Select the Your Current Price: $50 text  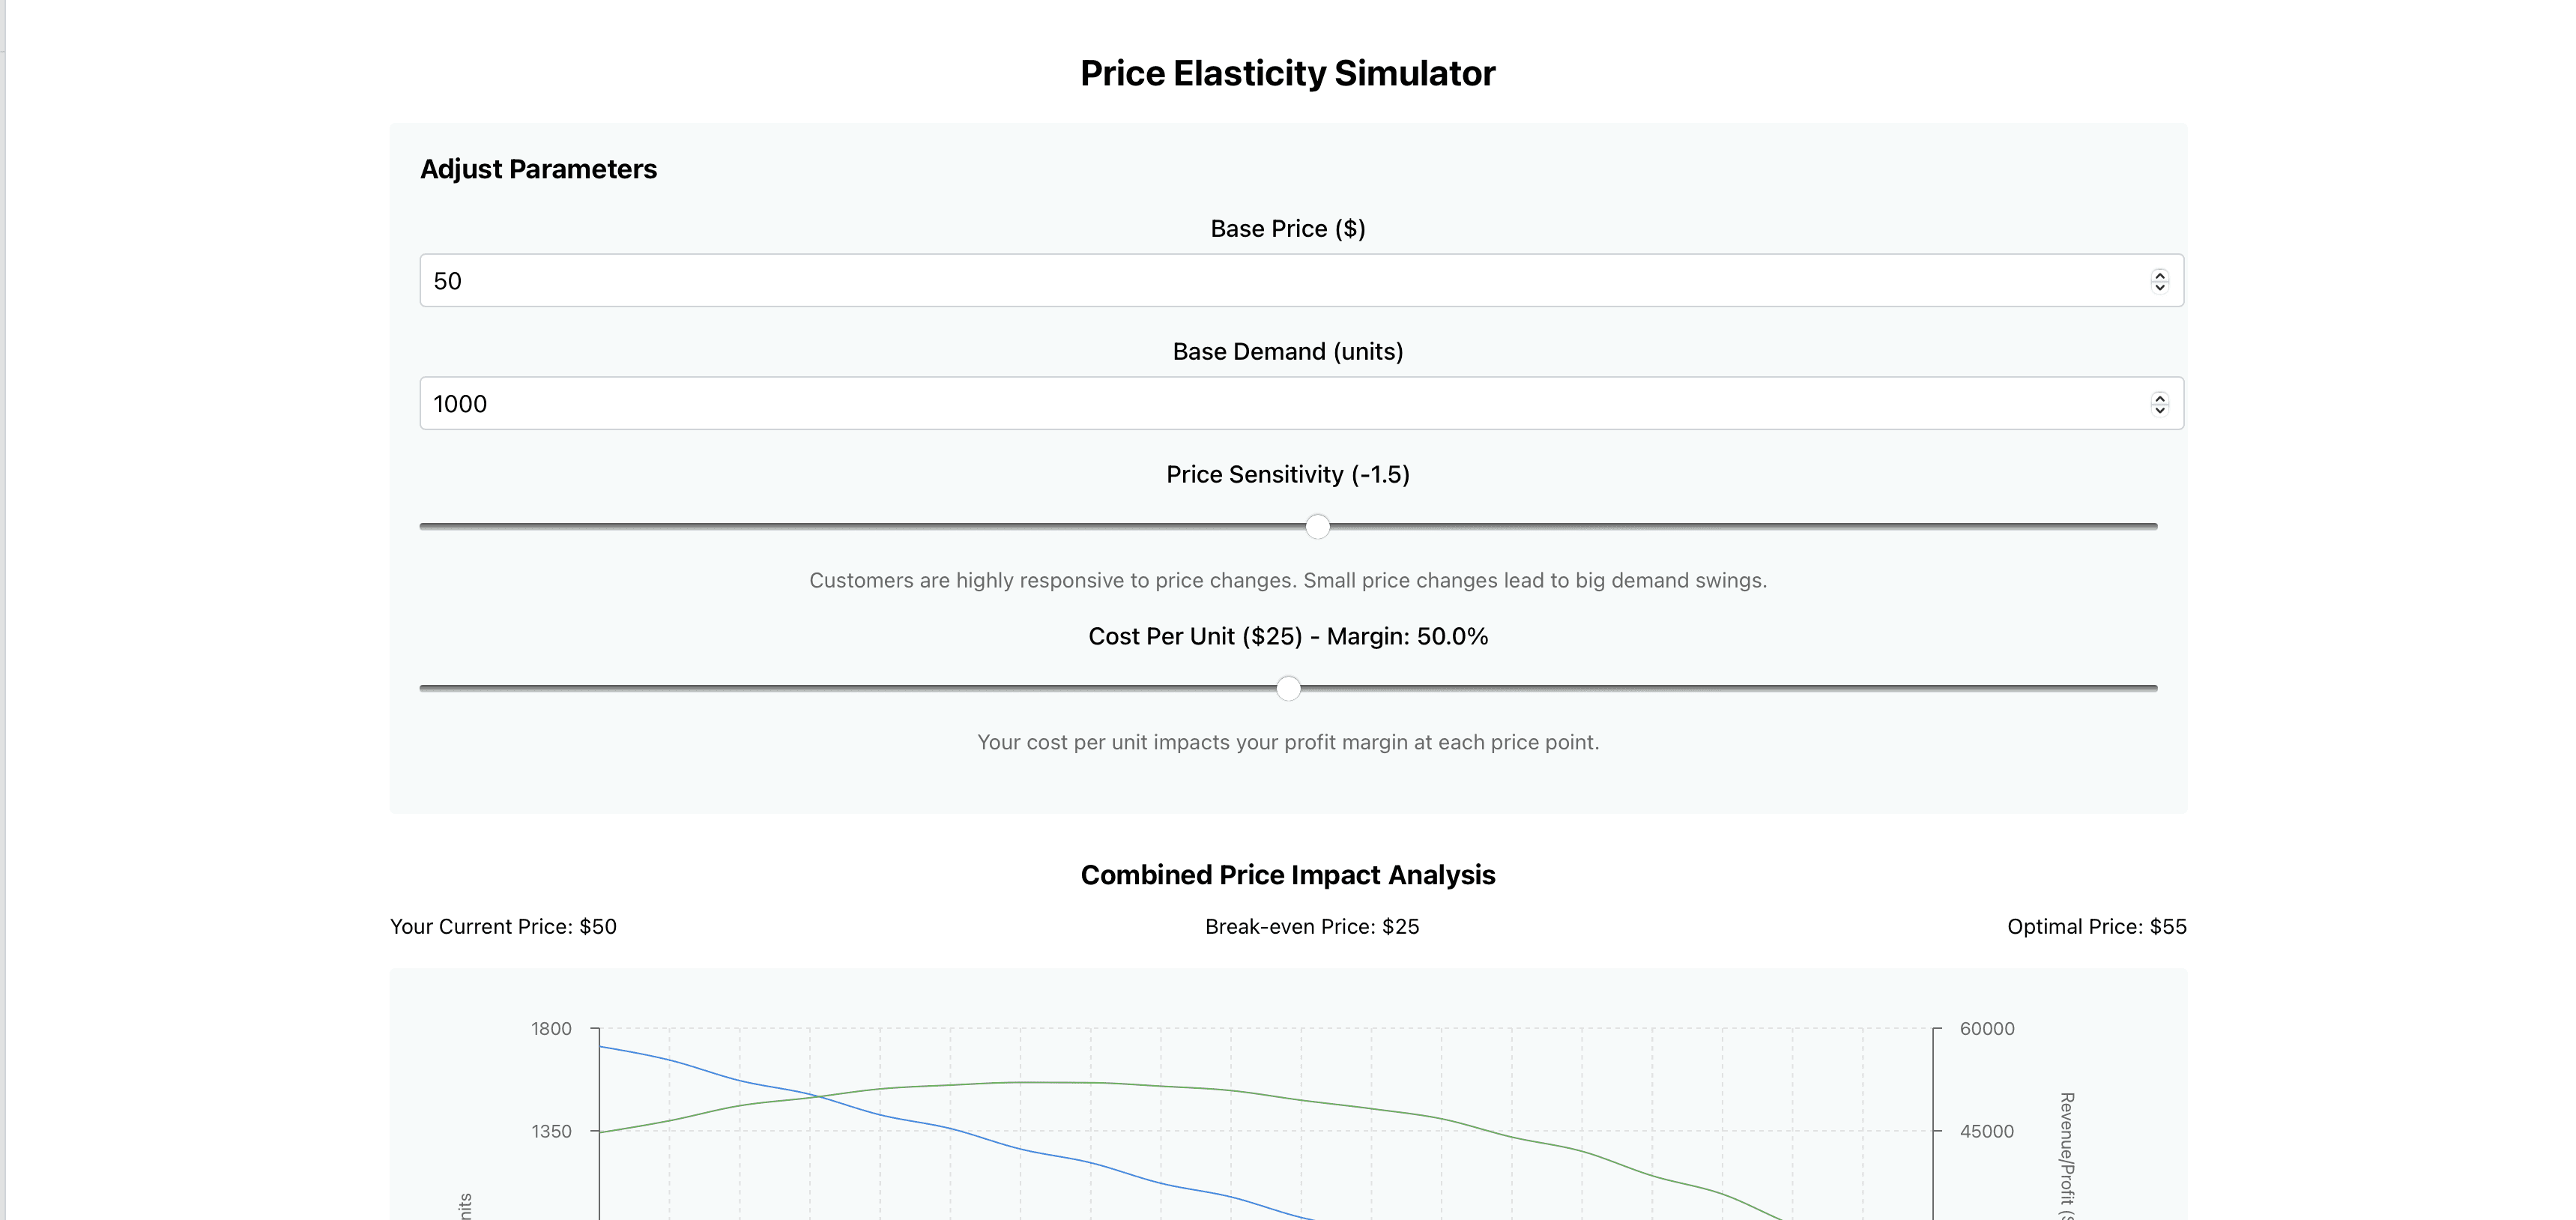[503, 927]
